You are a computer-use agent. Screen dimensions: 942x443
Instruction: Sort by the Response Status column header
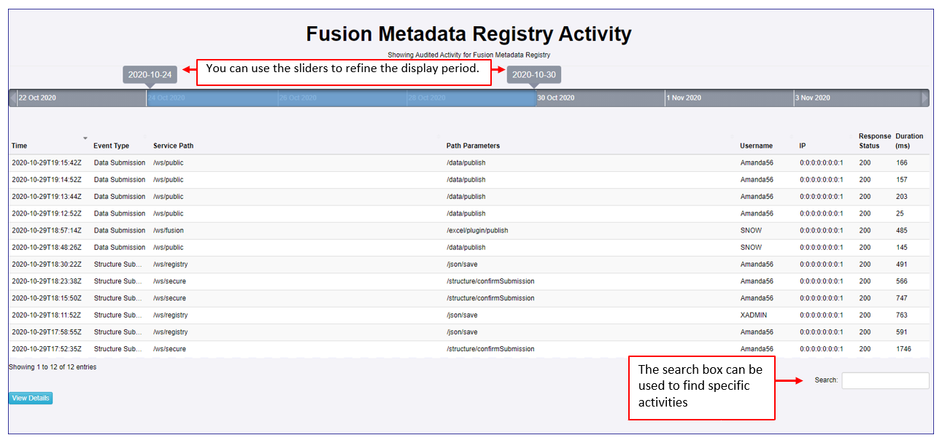874,141
